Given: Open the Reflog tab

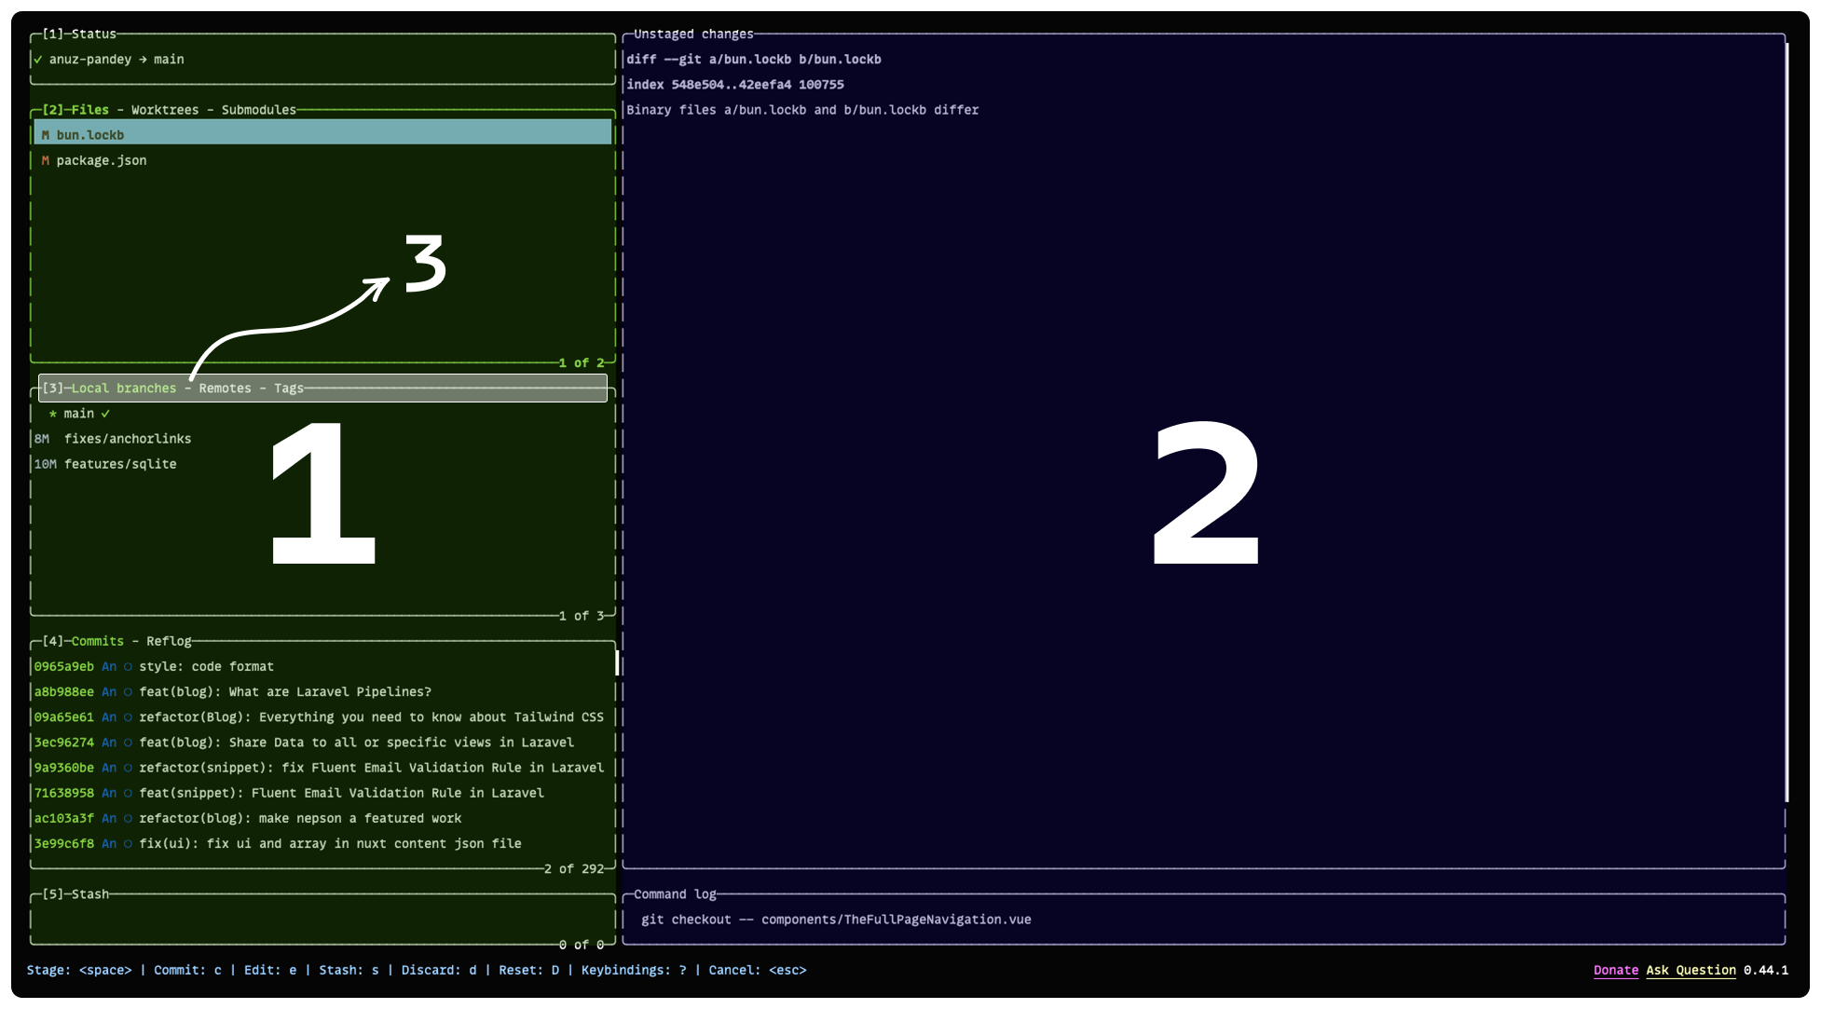Looking at the screenshot, I should pyautogui.click(x=169, y=641).
